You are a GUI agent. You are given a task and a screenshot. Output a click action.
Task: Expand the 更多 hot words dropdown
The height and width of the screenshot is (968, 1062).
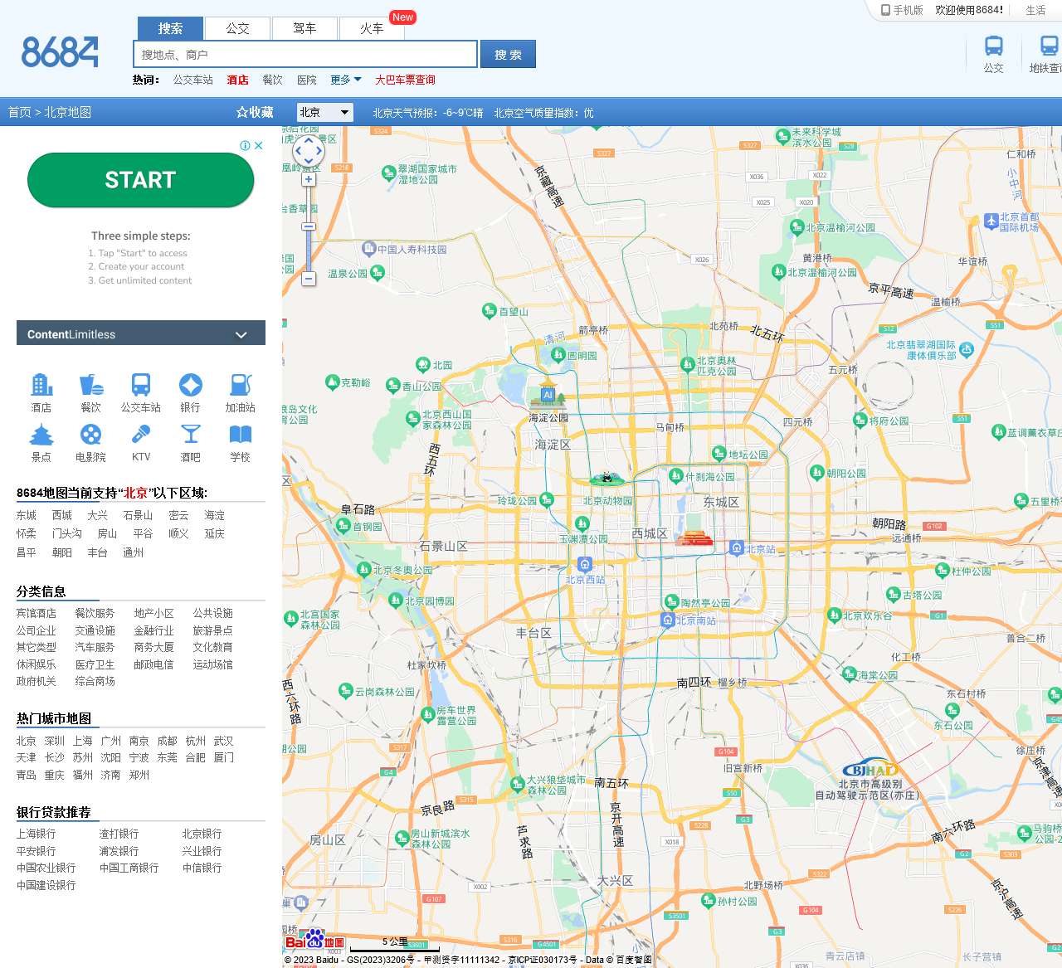coord(346,80)
